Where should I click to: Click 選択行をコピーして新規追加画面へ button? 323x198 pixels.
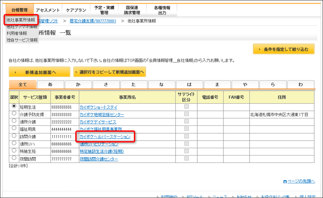pyautogui.click(x=110, y=72)
